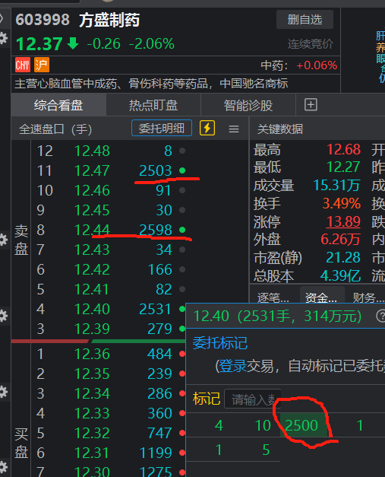The image size is (385, 477).
Task: Click the 外盘 value 6.26万
Action: [x=340, y=240]
